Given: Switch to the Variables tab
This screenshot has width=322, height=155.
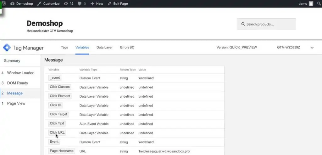Looking at the screenshot, I should coord(82,47).
